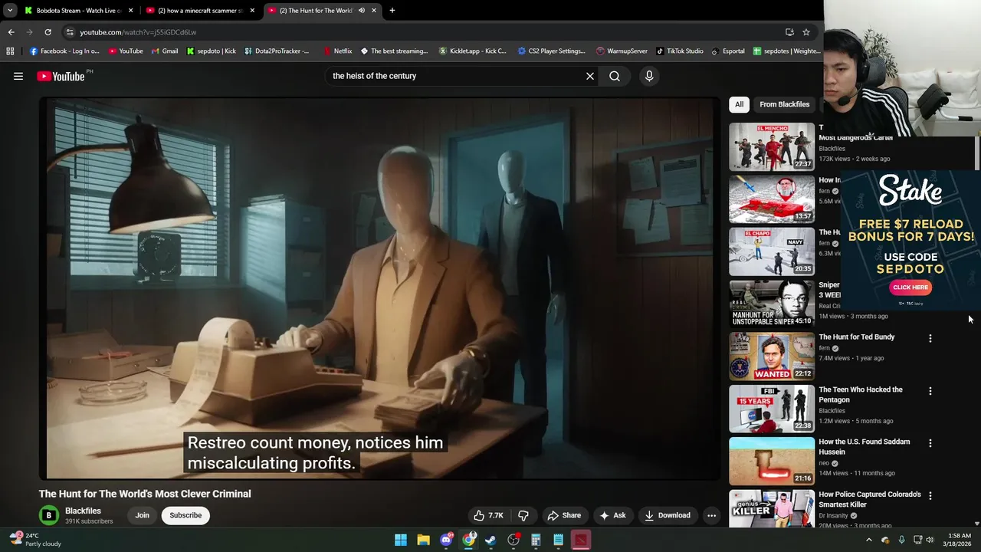Click the search magnifier button

pos(615,76)
